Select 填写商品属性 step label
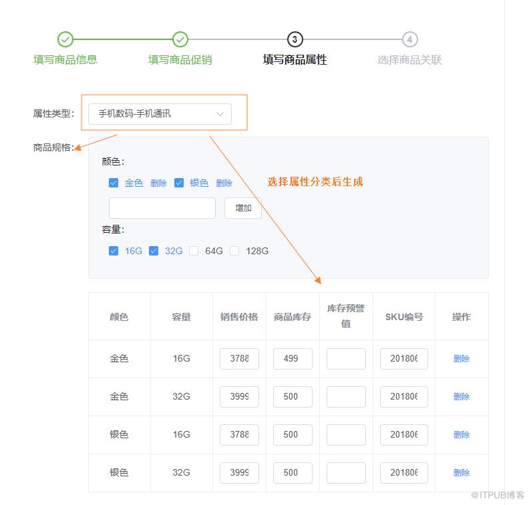The image size is (531, 505). tap(295, 60)
